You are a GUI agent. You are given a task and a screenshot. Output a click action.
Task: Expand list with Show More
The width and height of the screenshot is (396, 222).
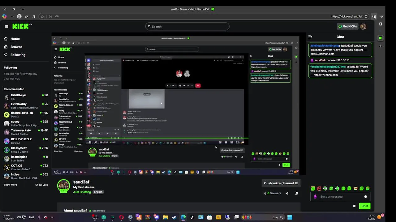10,185
